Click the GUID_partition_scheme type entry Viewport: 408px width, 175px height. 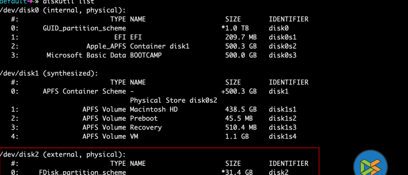(84, 28)
